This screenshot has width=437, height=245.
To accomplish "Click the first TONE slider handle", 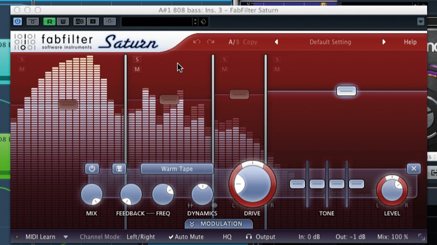I will 297,184.
